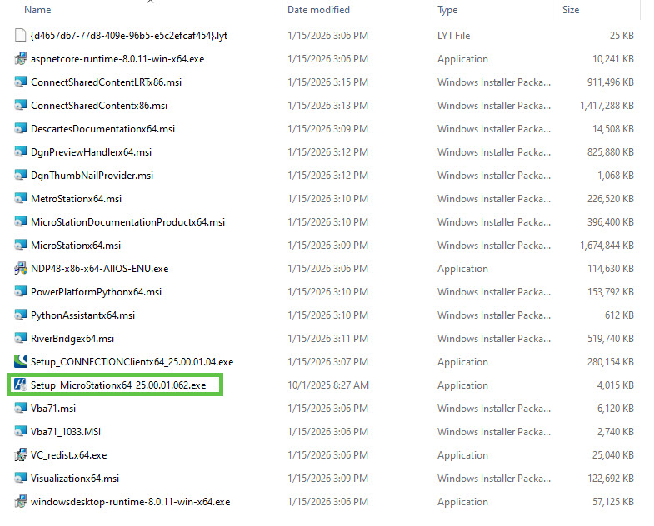This screenshot has height=526, width=654.
Task: Sort files by the Name column header
Action: [x=37, y=10]
